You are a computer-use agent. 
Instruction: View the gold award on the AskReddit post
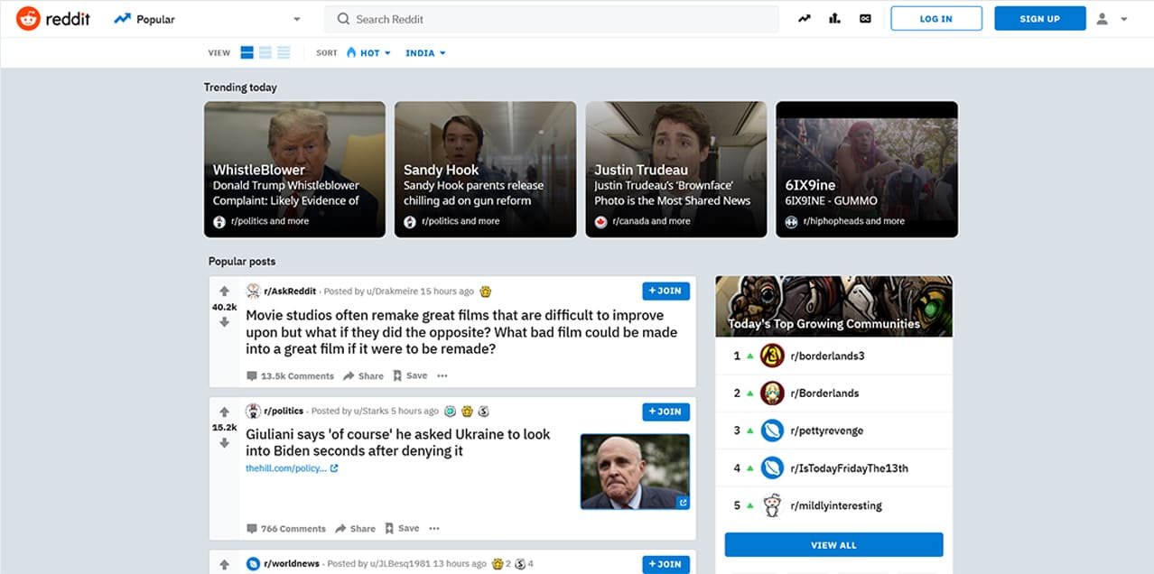click(x=486, y=292)
